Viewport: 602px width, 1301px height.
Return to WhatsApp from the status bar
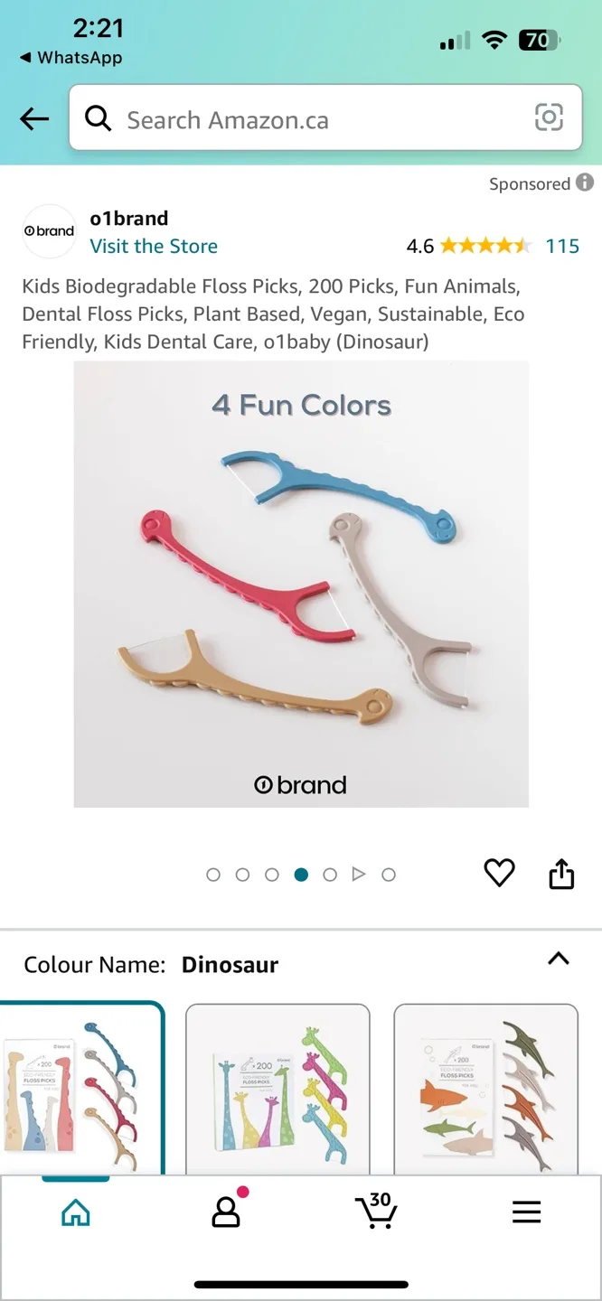pos(70,58)
